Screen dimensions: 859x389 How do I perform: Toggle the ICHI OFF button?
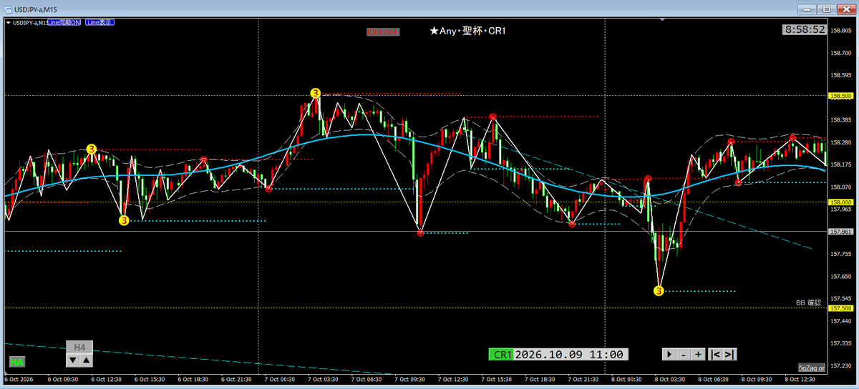(x=383, y=32)
